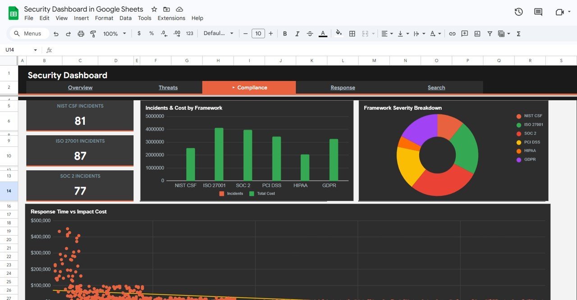Open the fill color picker

(x=339, y=33)
